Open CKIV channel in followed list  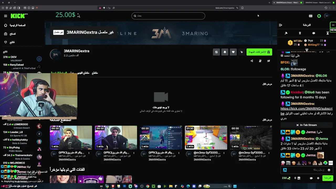pos(22,59)
